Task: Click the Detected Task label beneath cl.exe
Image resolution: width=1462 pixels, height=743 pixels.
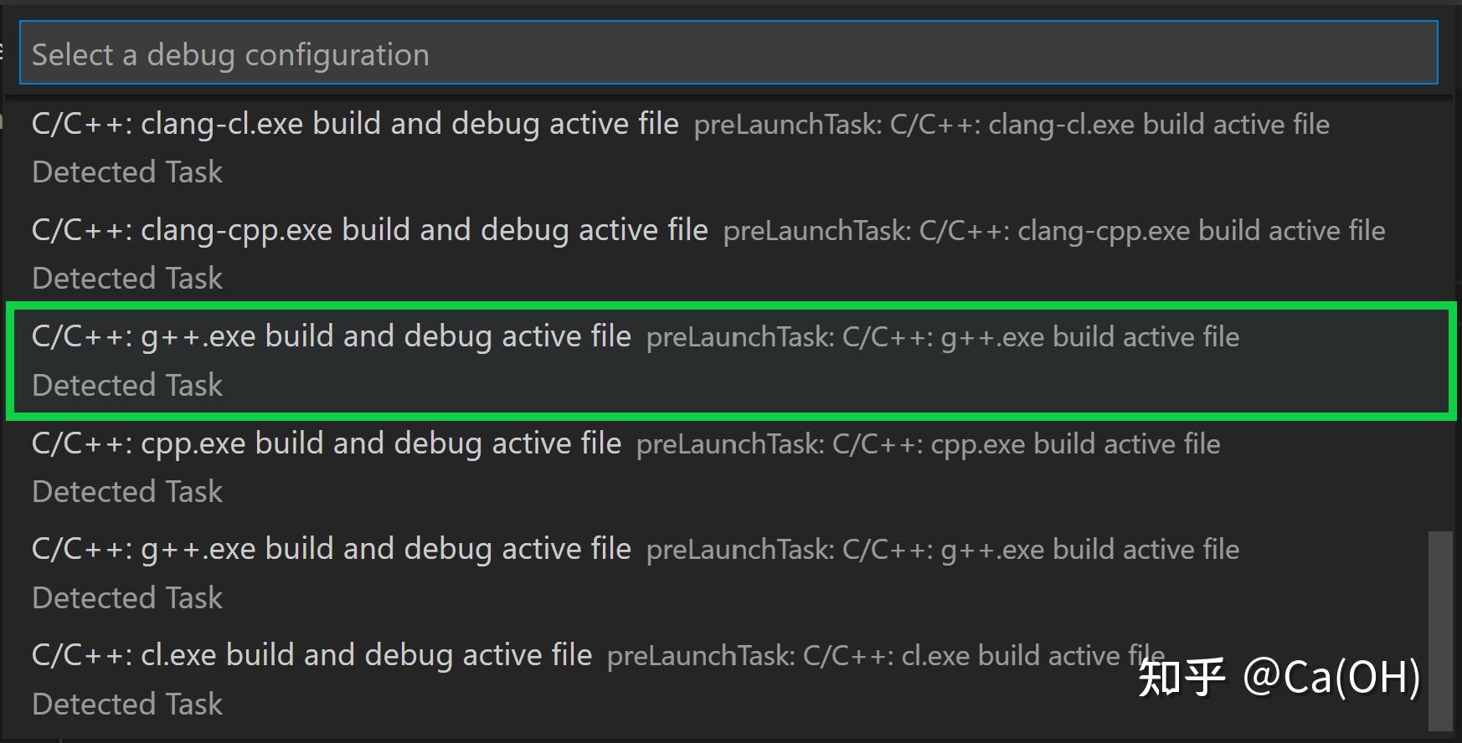Action: coord(126,704)
